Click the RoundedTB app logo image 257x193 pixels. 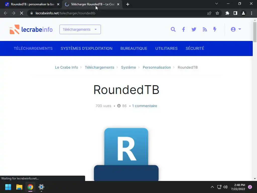[x=126, y=154]
